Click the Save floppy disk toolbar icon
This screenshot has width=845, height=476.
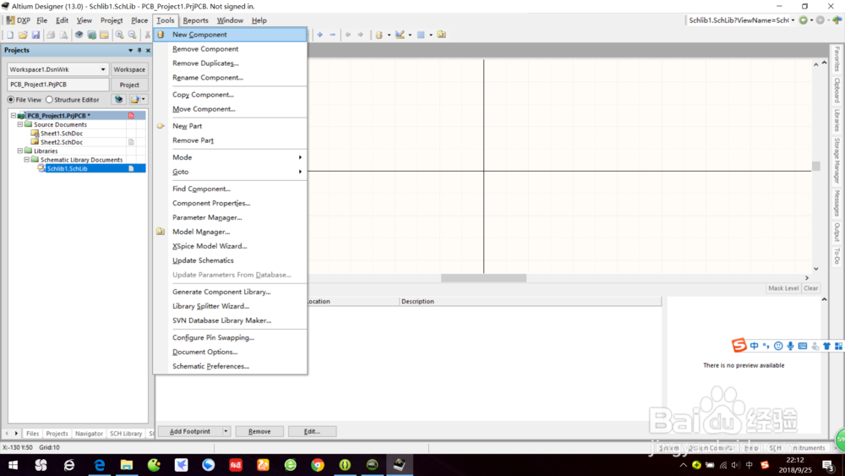[x=35, y=35]
